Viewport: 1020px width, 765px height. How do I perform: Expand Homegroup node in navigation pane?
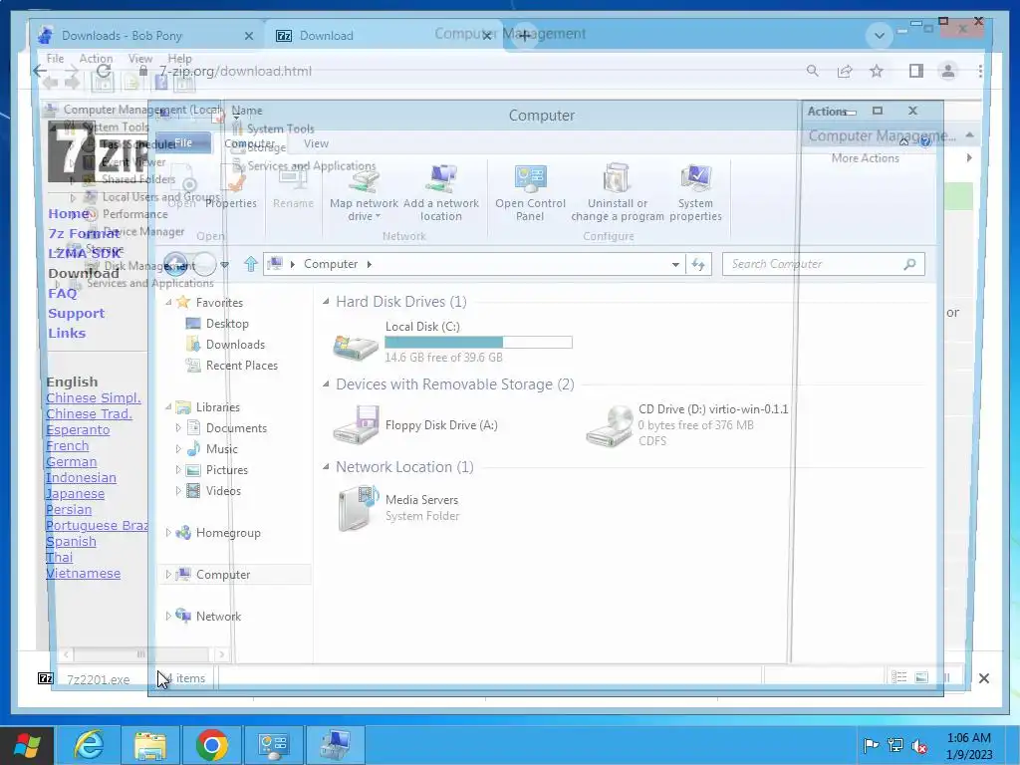[x=167, y=533]
